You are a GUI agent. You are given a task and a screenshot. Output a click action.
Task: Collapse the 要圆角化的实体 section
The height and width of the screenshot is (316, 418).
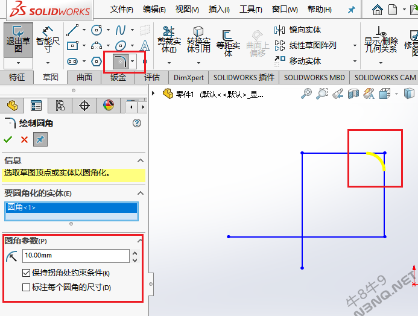click(x=141, y=193)
